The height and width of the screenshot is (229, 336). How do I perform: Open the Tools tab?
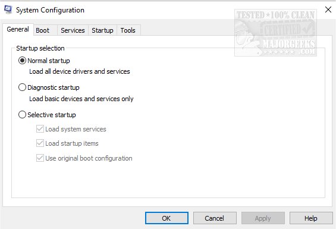128,30
